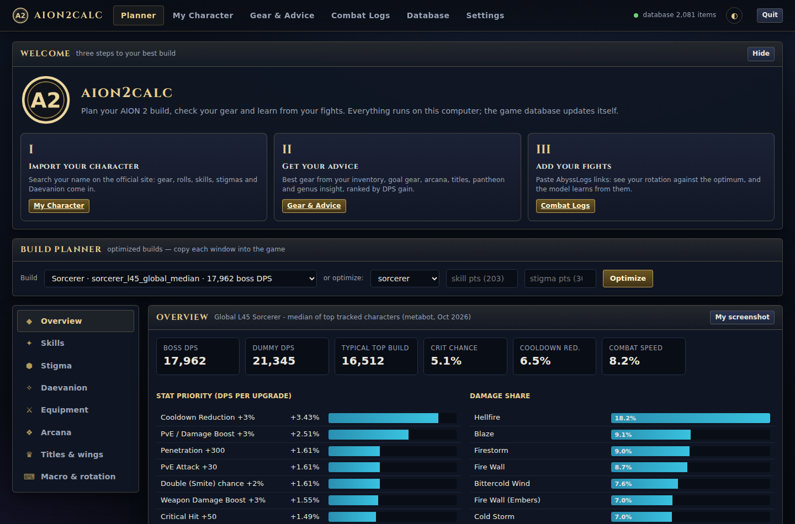Click the "Bittercold Wind" damage share label
Image resolution: width=795 pixels, height=524 pixels.
click(x=502, y=484)
